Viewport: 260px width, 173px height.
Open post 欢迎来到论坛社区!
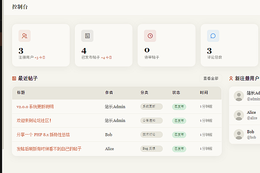point(34,121)
